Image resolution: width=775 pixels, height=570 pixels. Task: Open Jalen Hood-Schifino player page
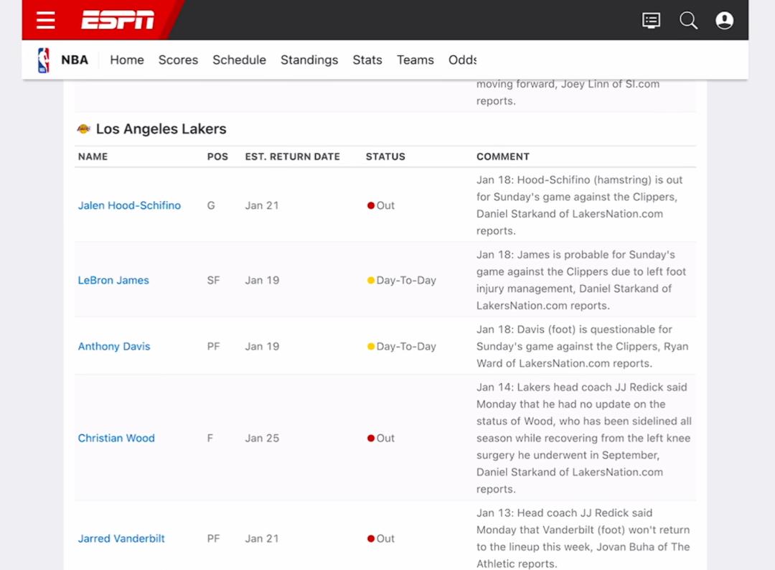[x=129, y=205]
